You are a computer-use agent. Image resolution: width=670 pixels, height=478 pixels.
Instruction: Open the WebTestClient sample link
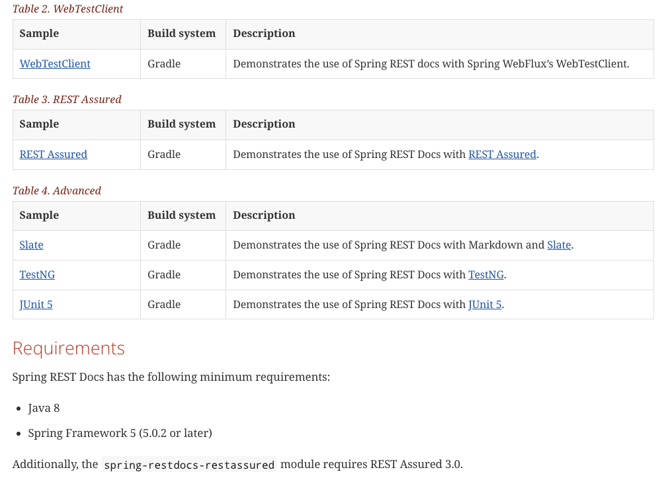(x=55, y=63)
